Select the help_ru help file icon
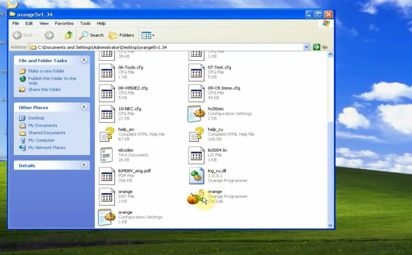412x255 pixels. point(196,135)
